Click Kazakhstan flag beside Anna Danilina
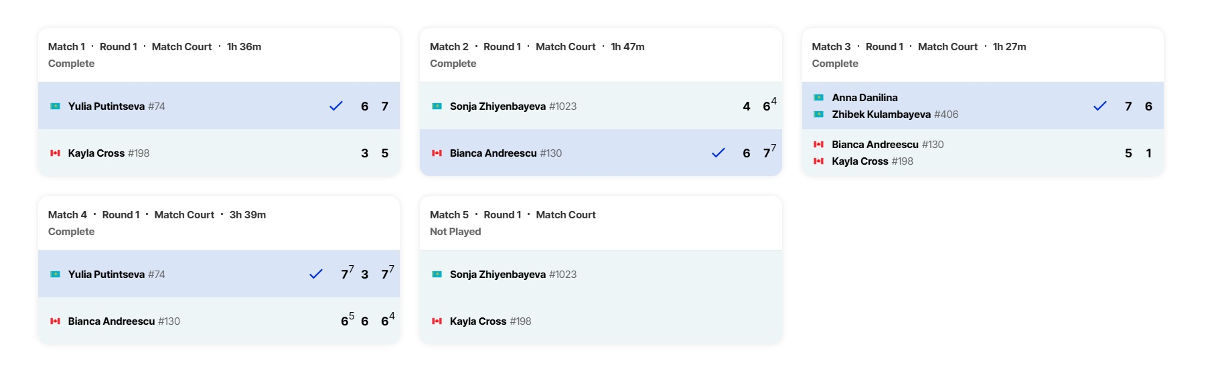The image size is (1218, 377). pos(818,98)
